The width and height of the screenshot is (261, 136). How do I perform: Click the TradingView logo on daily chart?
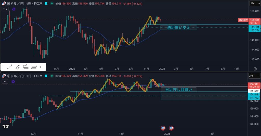pyautogui.click(x=6, y=126)
